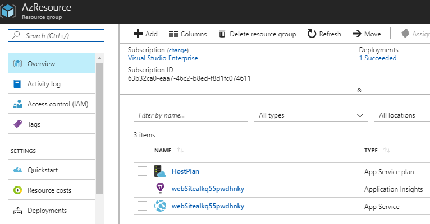Open the Resource costs menu item
The image size is (430, 224).
51,190
